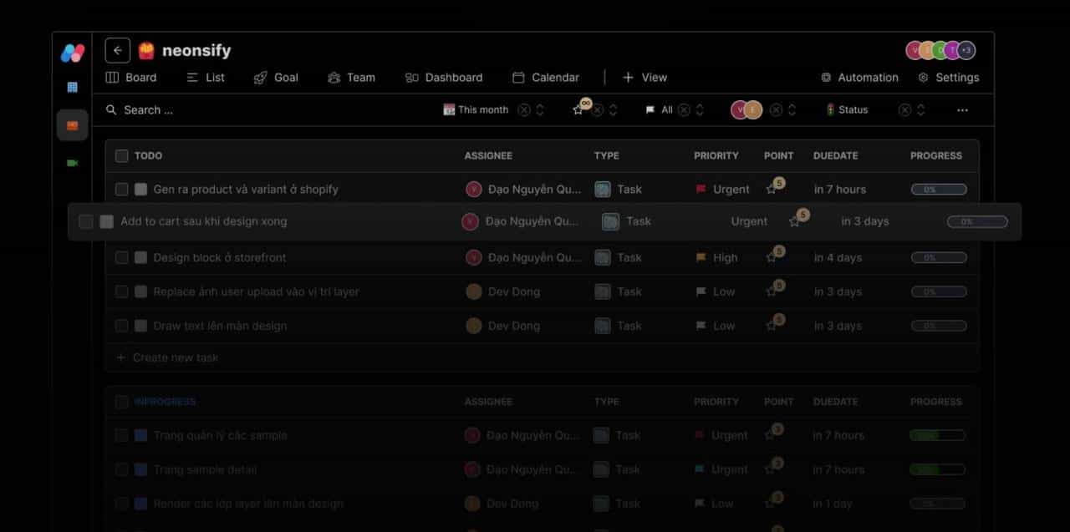Image resolution: width=1070 pixels, height=532 pixels.
Task: Check the Gen ra product task checkbox
Action: (x=122, y=190)
